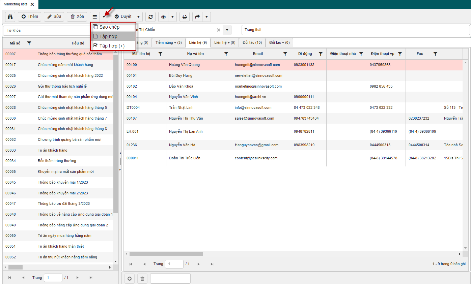The width and height of the screenshot is (471, 284).
Task: Click the left list vertical scrollbar
Action: (116, 135)
